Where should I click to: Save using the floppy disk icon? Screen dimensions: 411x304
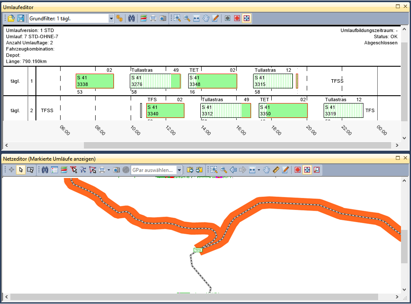coord(21,18)
